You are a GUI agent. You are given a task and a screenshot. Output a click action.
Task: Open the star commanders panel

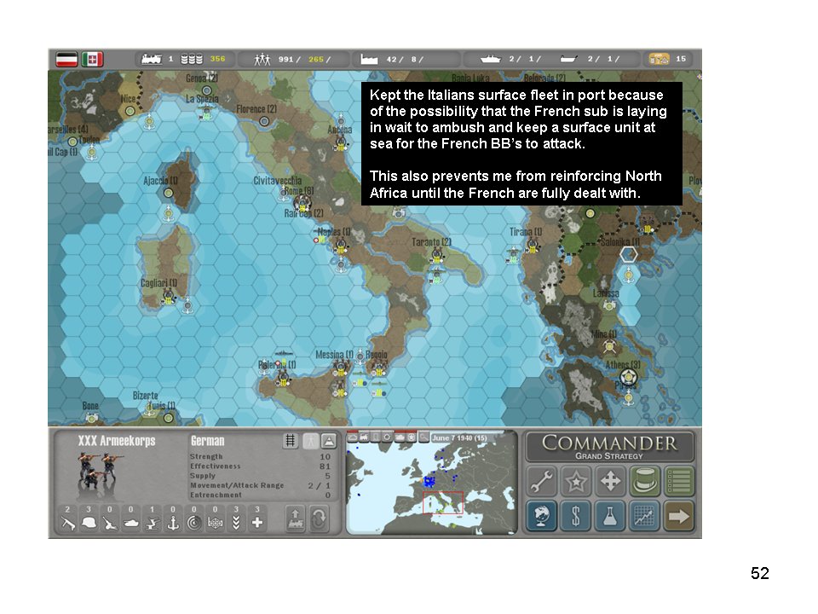pos(575,482)
